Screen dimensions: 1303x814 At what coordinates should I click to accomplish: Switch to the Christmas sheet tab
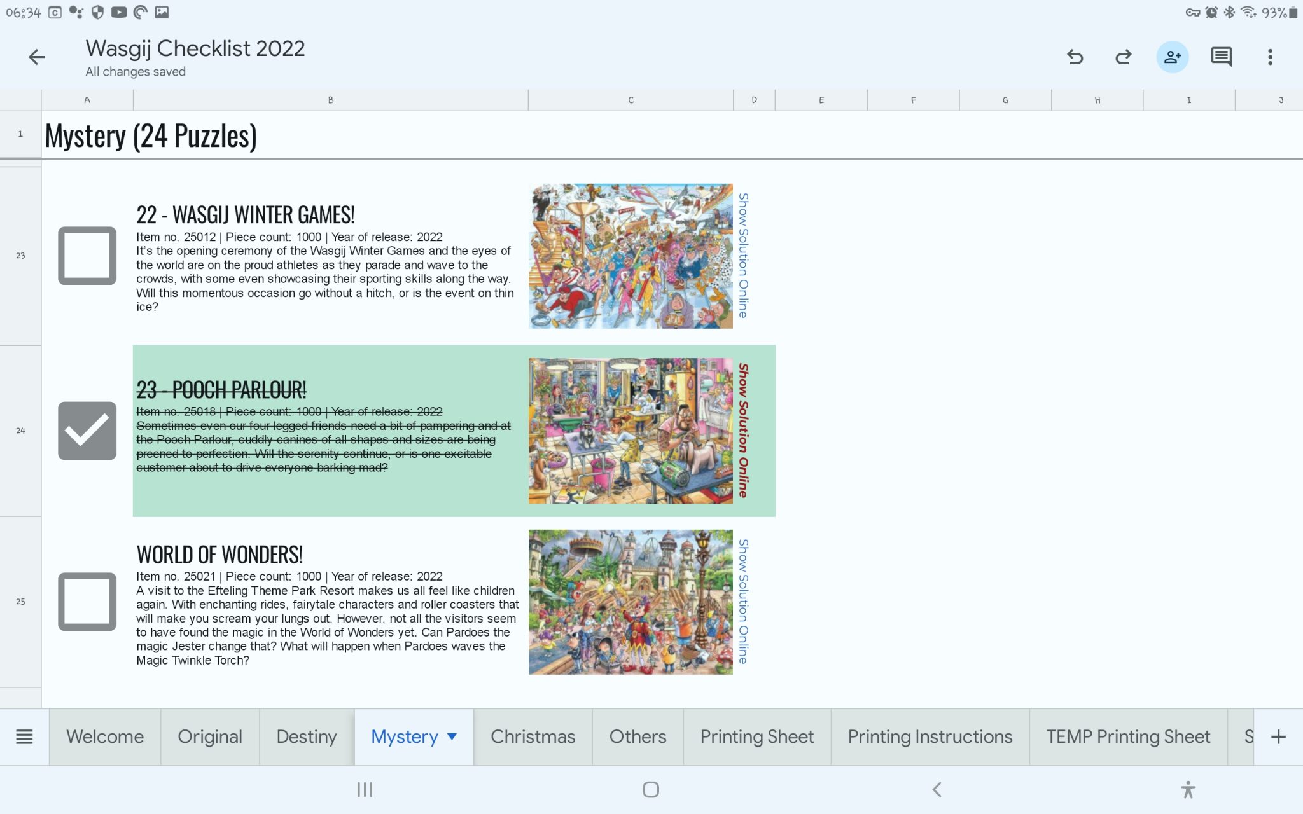pyautogui.click(x=533, y=737)
